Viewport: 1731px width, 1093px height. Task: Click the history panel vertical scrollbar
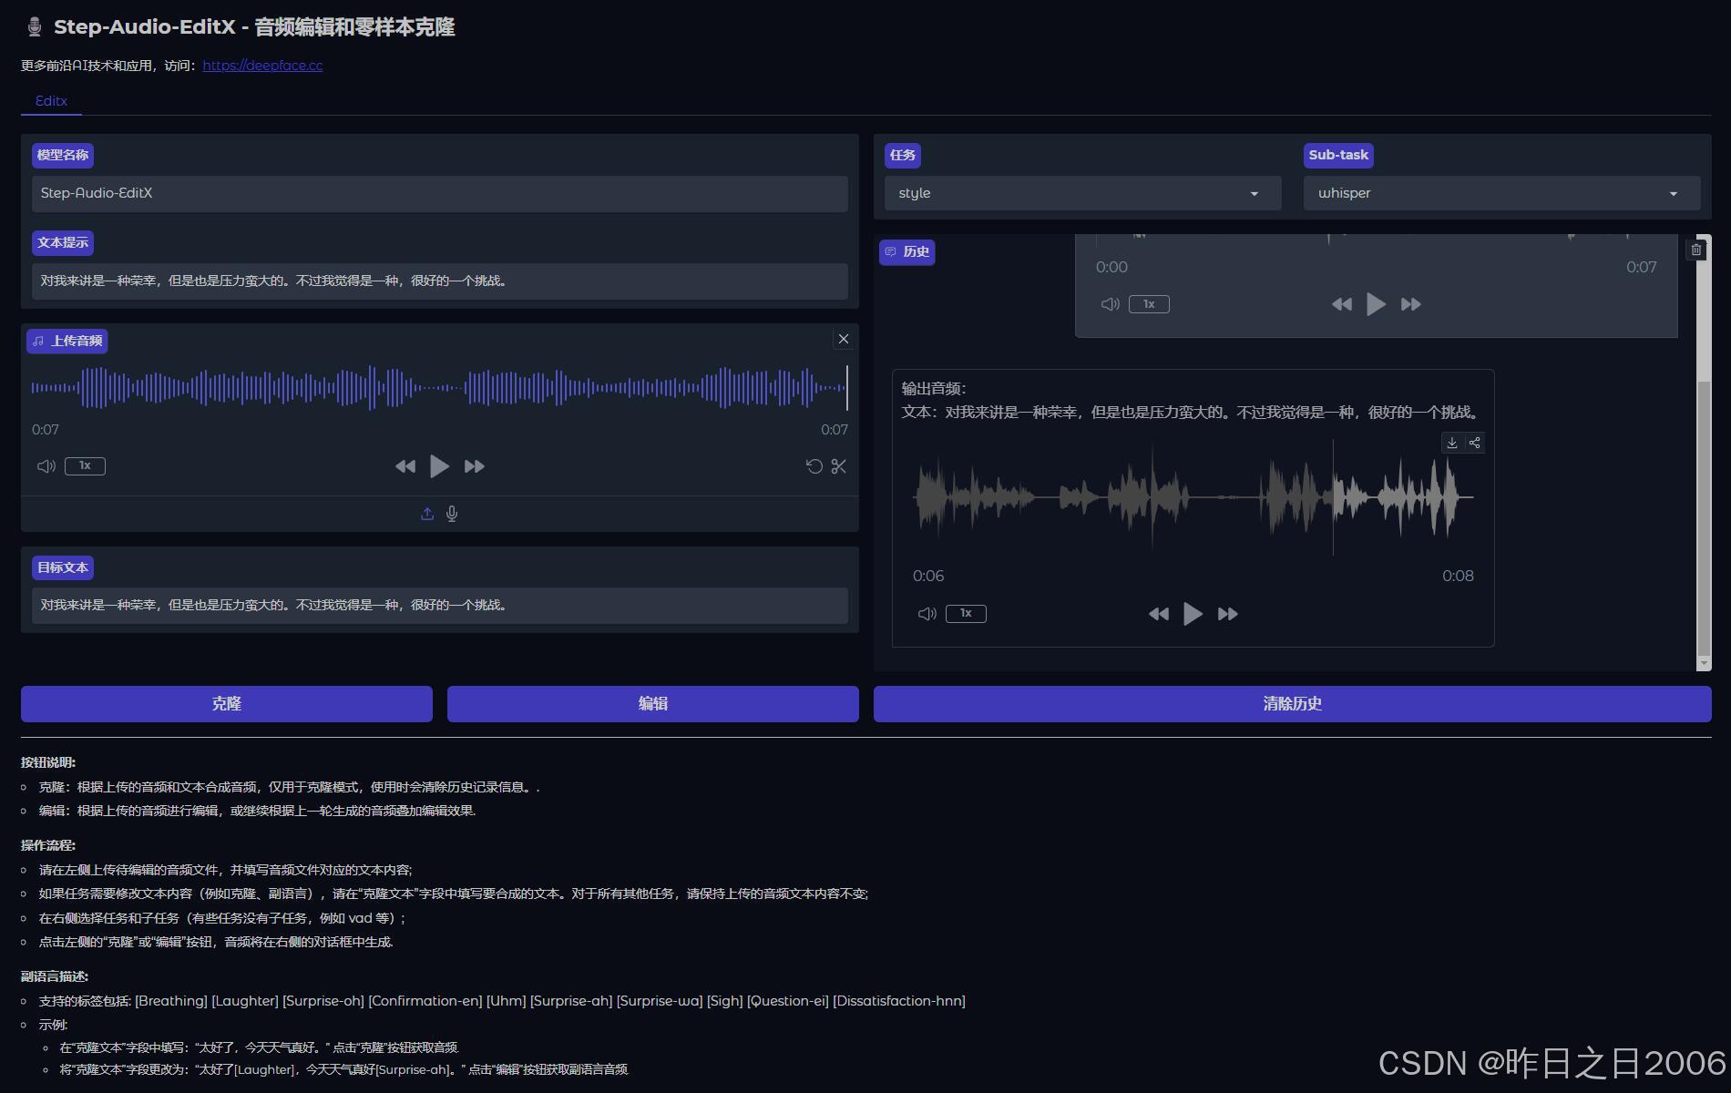[x=1704, y=517]
